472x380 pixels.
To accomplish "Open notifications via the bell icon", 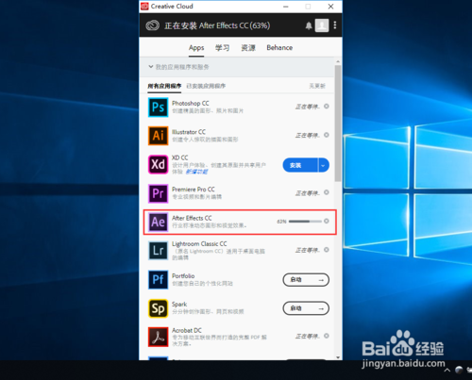I will 309,25.
